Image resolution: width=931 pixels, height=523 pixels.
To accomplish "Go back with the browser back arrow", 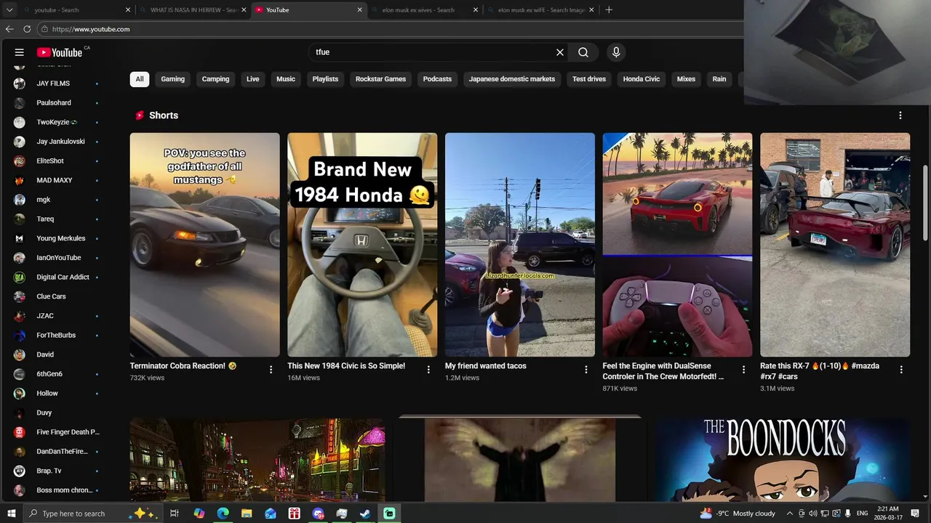I will click(9, 29).
